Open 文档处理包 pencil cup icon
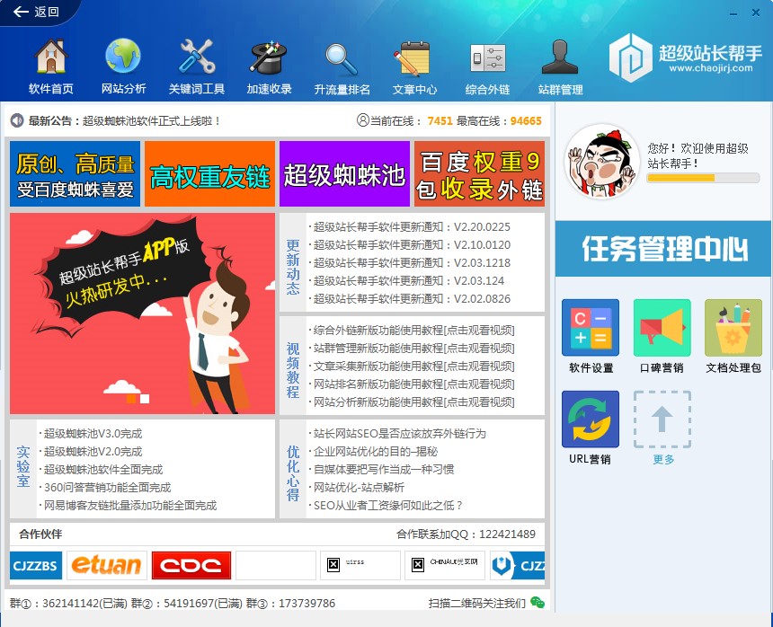This screenshot has width=773, height=627. (x=733, y=328)
